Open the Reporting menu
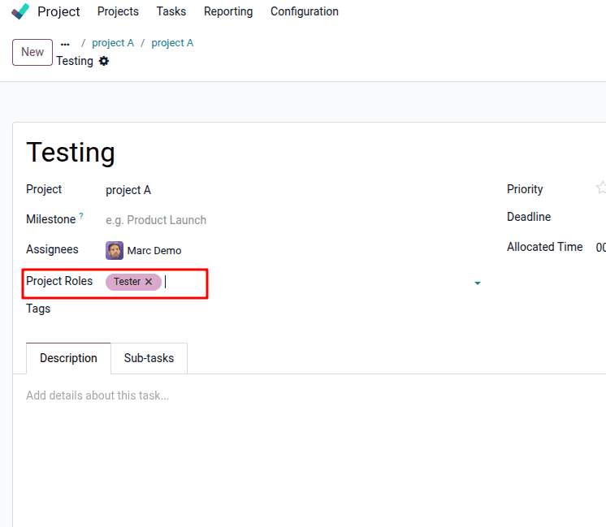Screen dimensions: 606x527 point(228,11)
